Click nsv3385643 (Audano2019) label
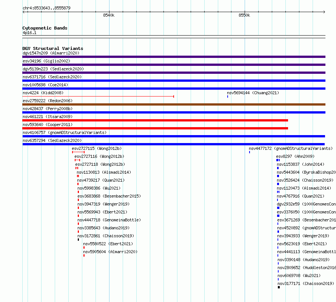This screenshot has height=302, width=336. [x=103, y=228]
